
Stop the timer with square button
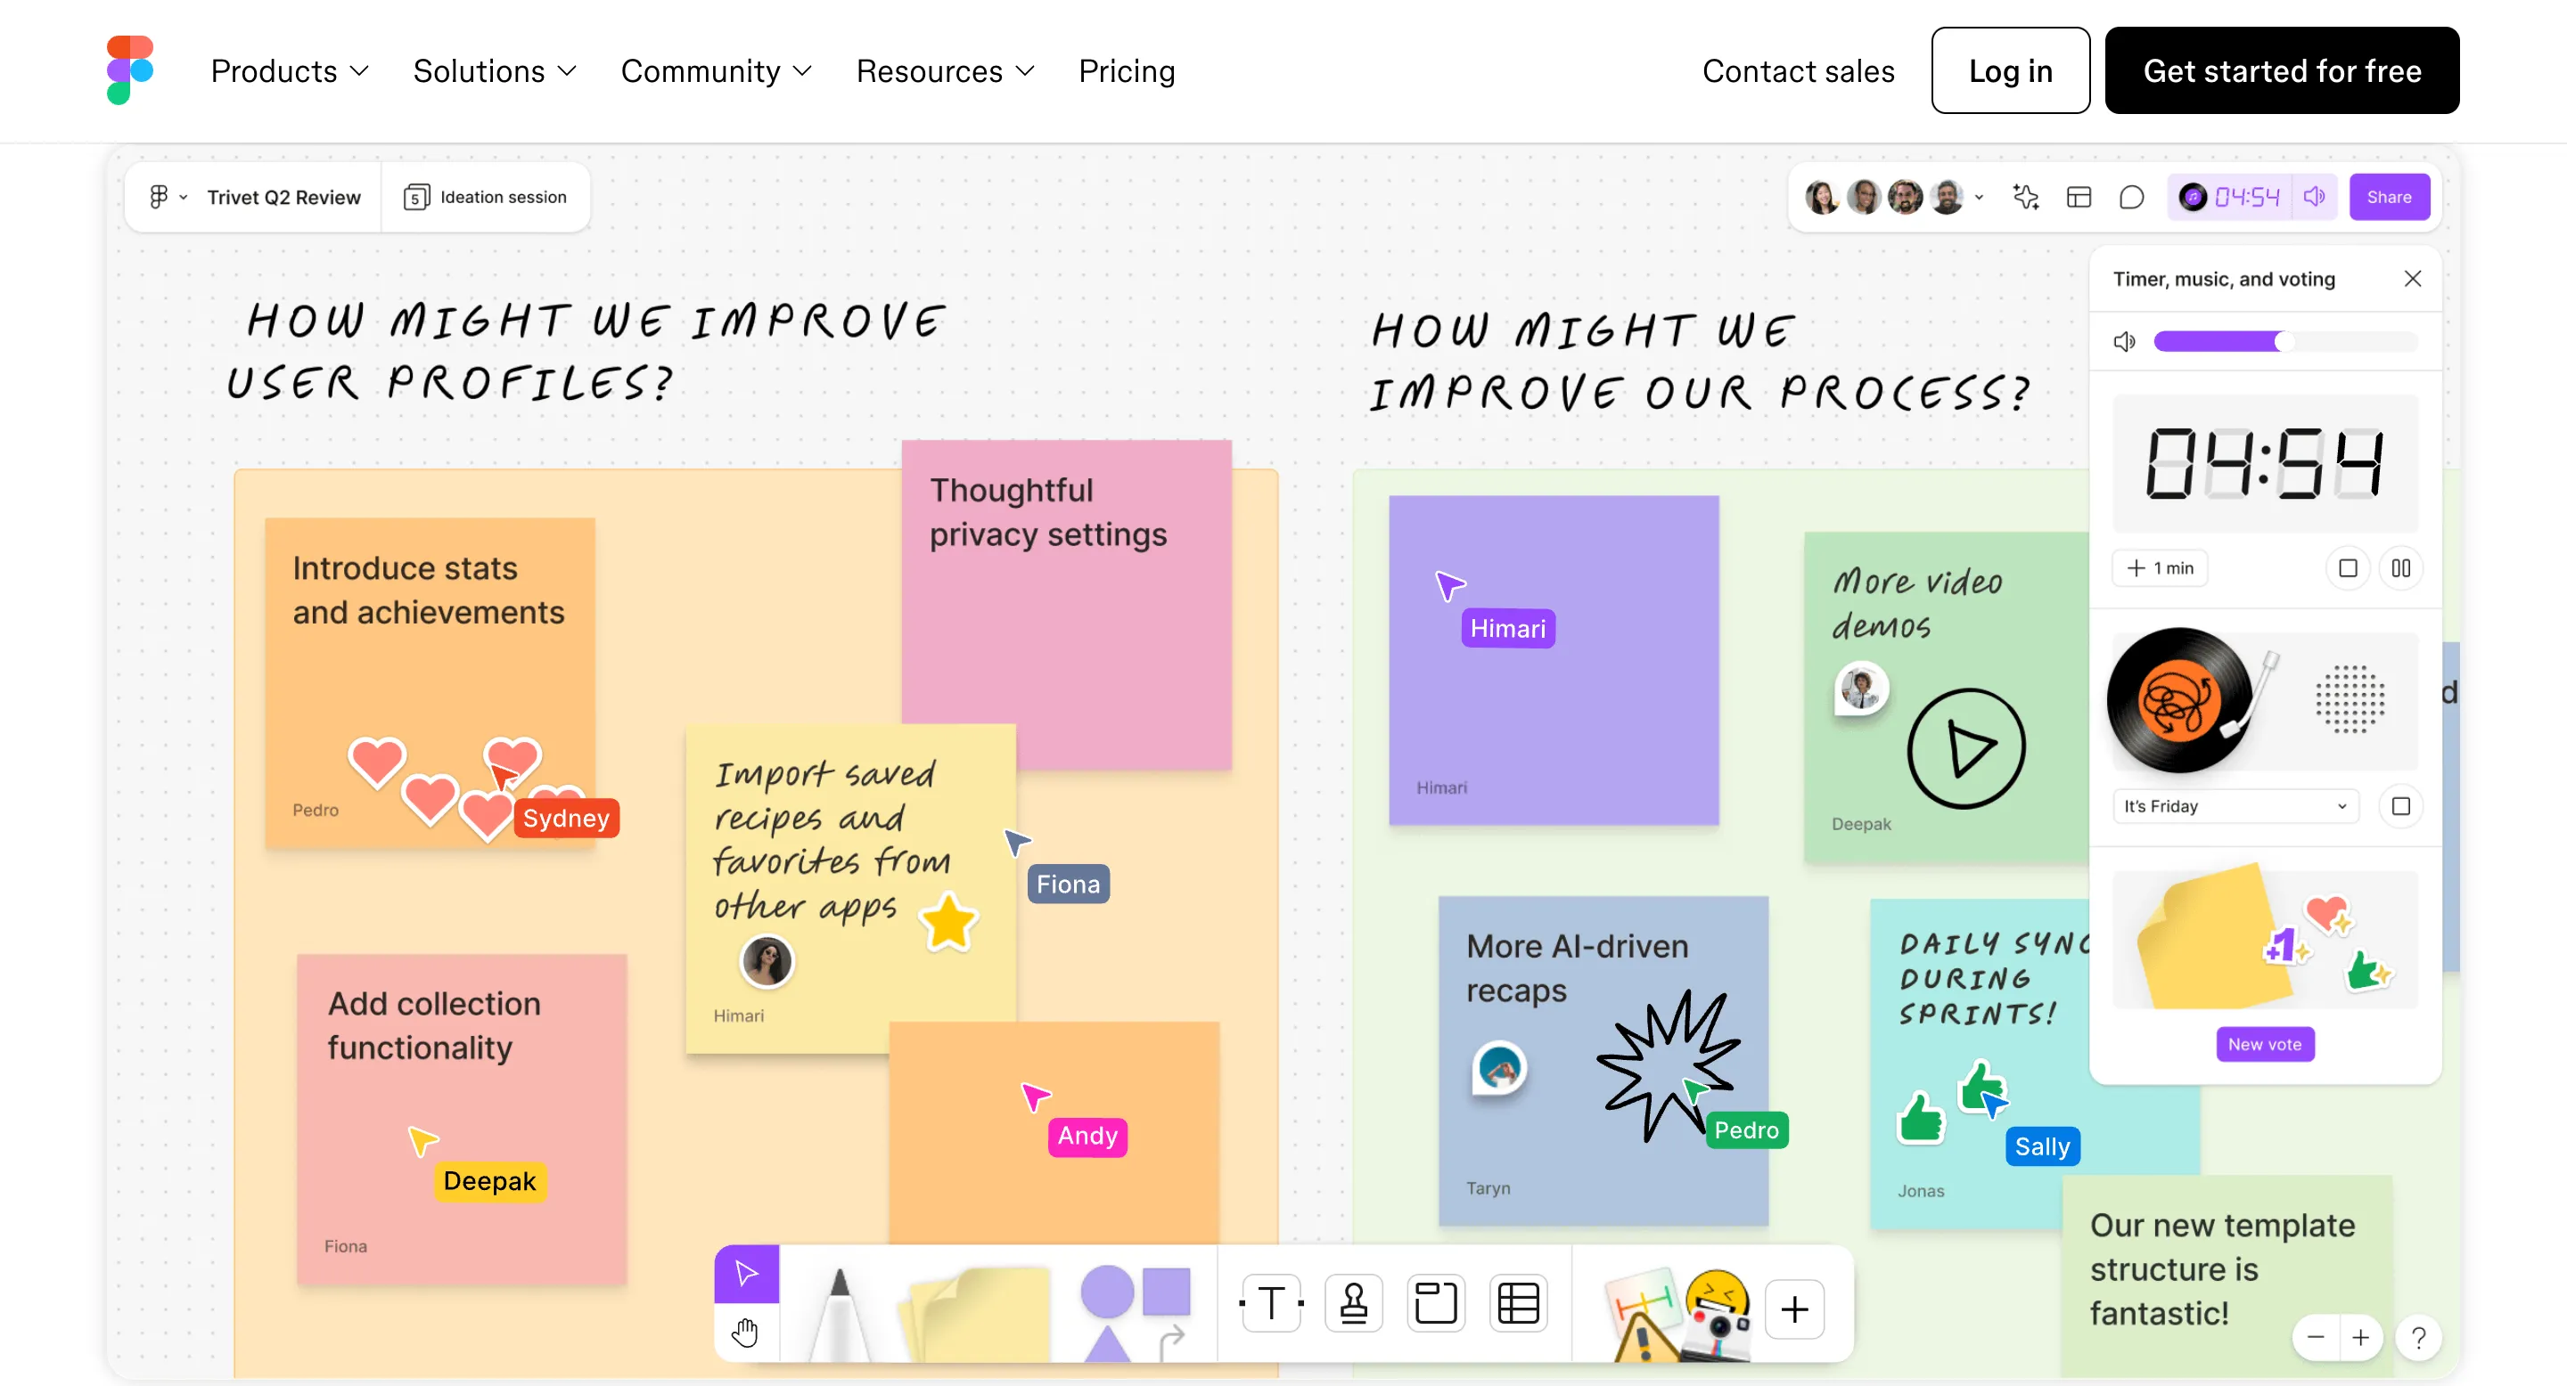tap(2348, 568)
